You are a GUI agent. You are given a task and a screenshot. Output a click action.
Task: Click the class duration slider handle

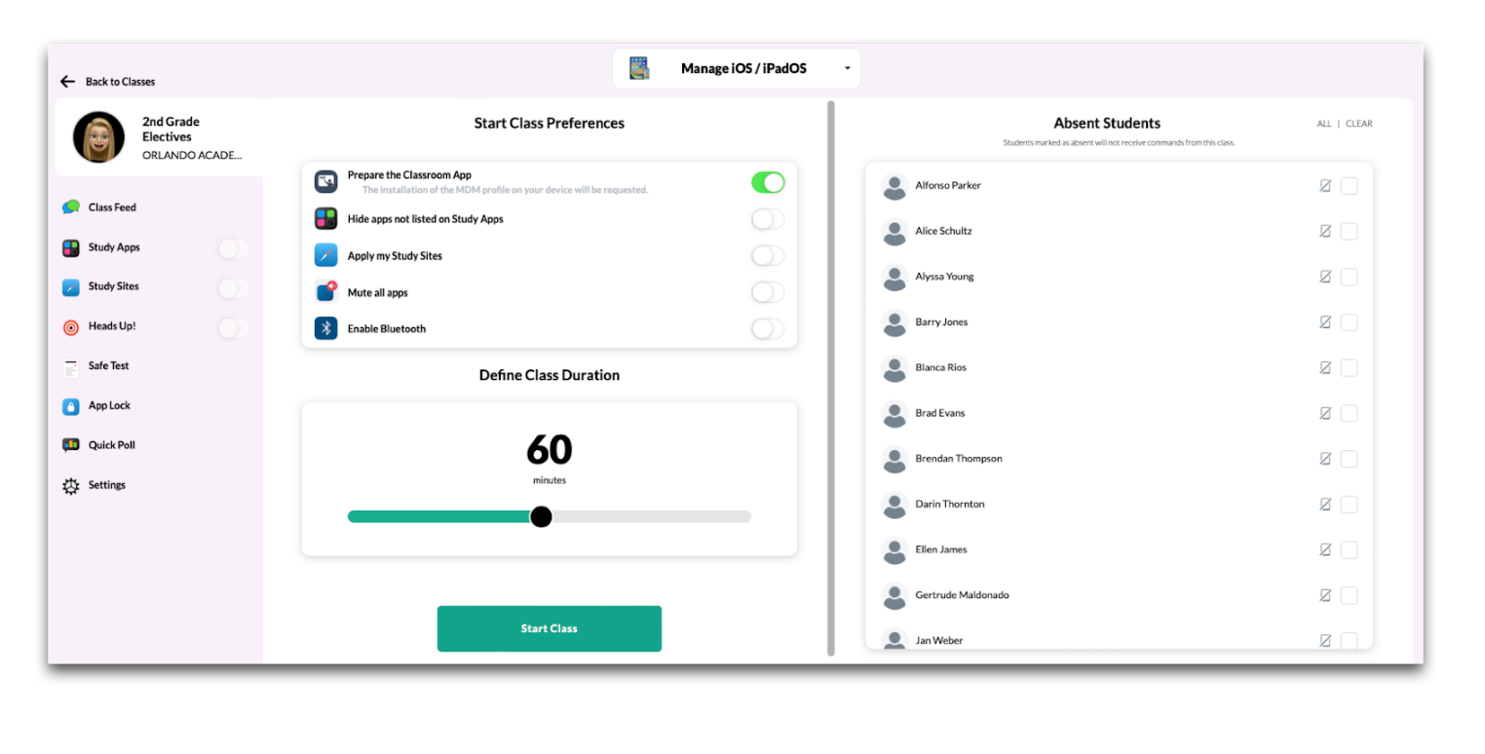click(541, 516)
